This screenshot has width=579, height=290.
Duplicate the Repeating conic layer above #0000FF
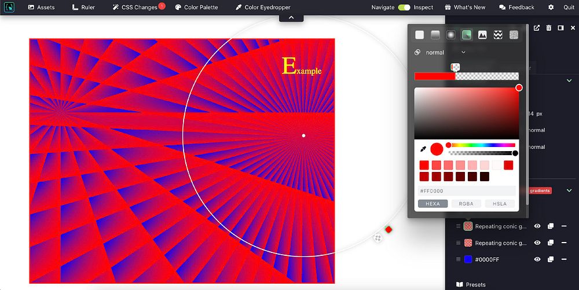551,243
